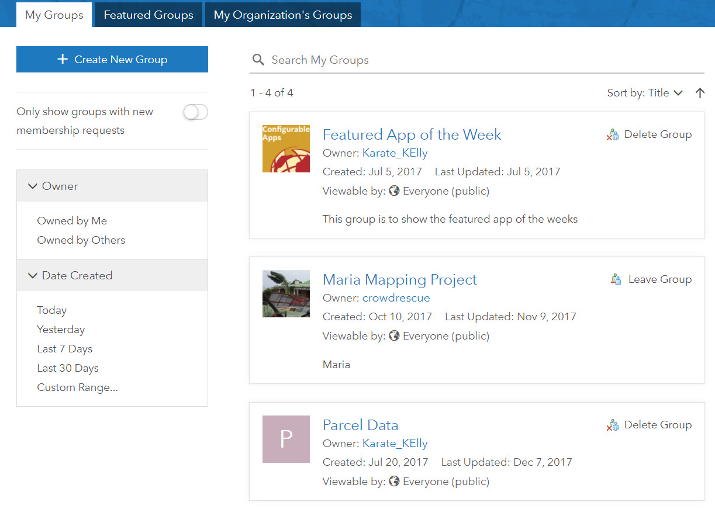Switch to My Organization's Groups tab

(x=283, y=15)
